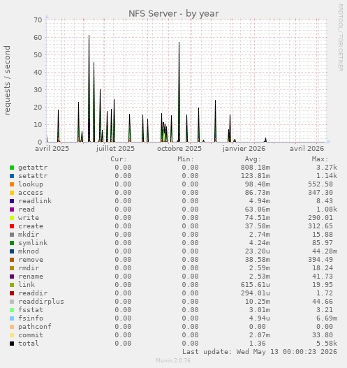The width and height of the screenshot is (347, 368).
Task: Click the commit pale yellow swatch
Action: point(12,335)
